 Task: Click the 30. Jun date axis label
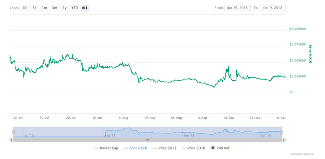pos(18,118)
